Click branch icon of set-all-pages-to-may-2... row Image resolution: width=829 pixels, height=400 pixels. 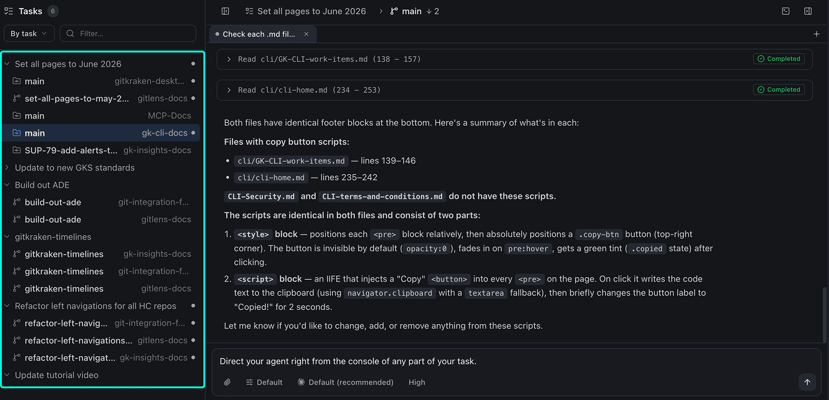pos(17,98)
